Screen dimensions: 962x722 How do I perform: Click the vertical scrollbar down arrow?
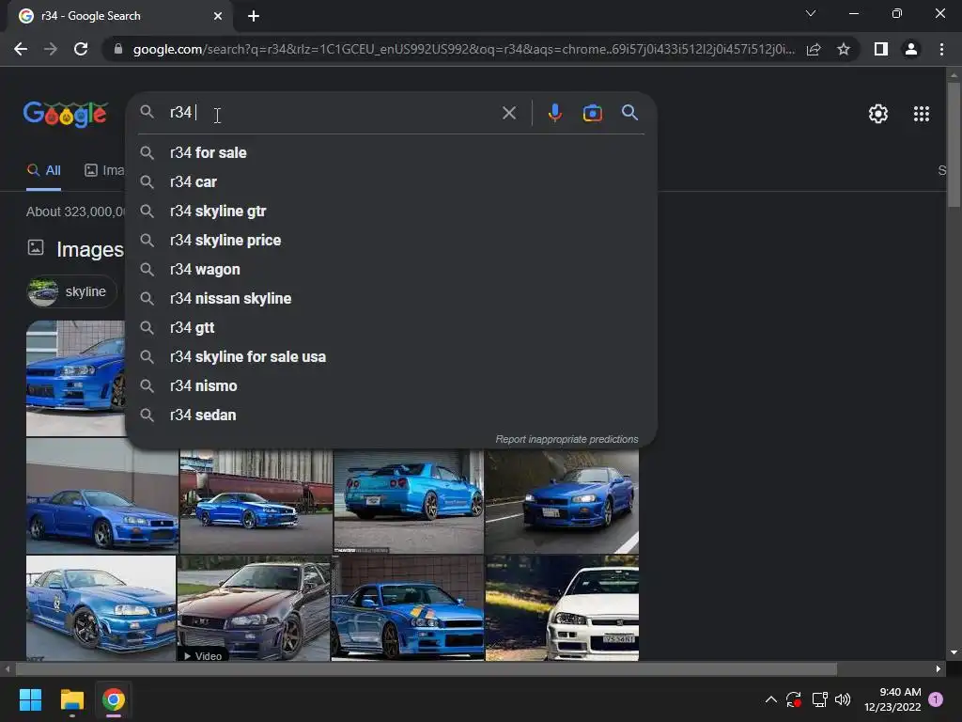click(954, 652)
